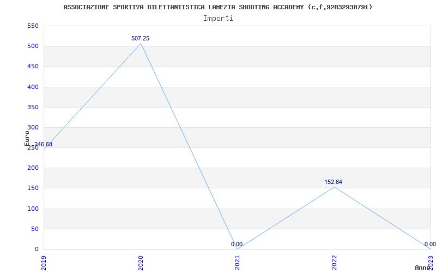Select the 2021 x-axis label
The width and height of the screenshot is (436, 273).
(237, 263)
